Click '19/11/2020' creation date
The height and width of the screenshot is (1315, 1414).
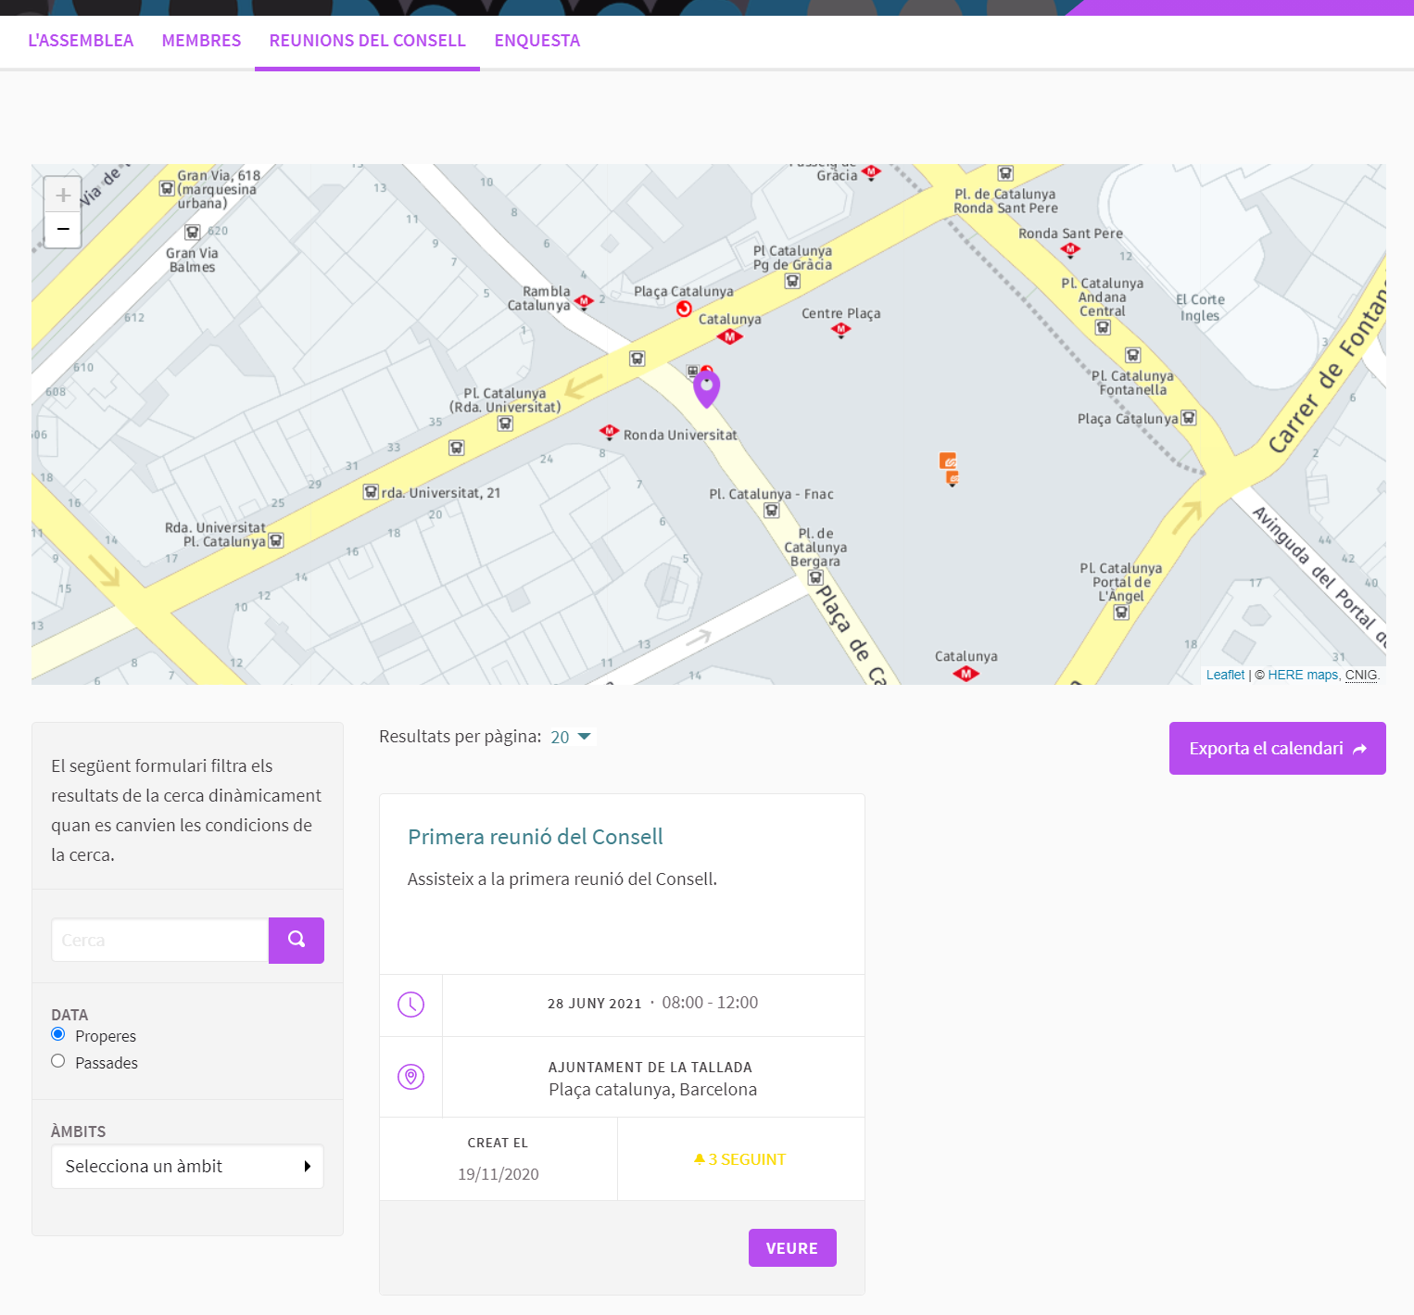point(499,1174)
